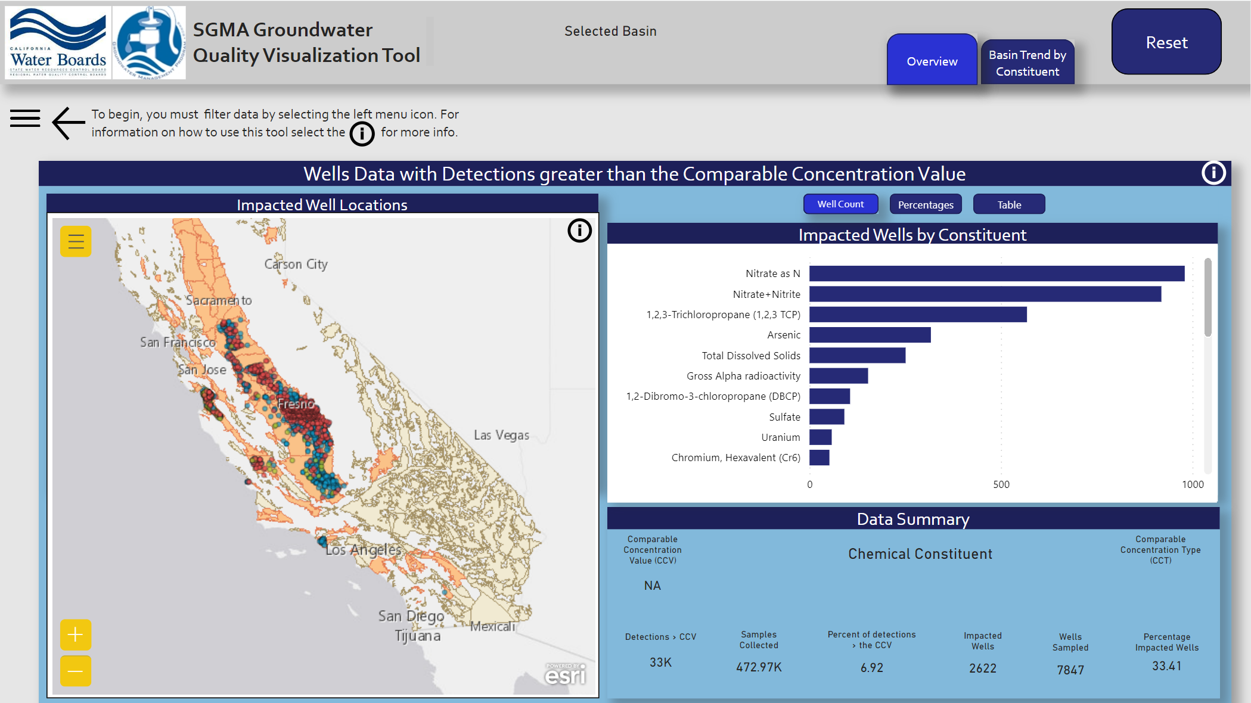Click the Arsenic bar in constituent chart
Image resolution: width=1251 pixels, height=703 pixels.
[874, 334]
